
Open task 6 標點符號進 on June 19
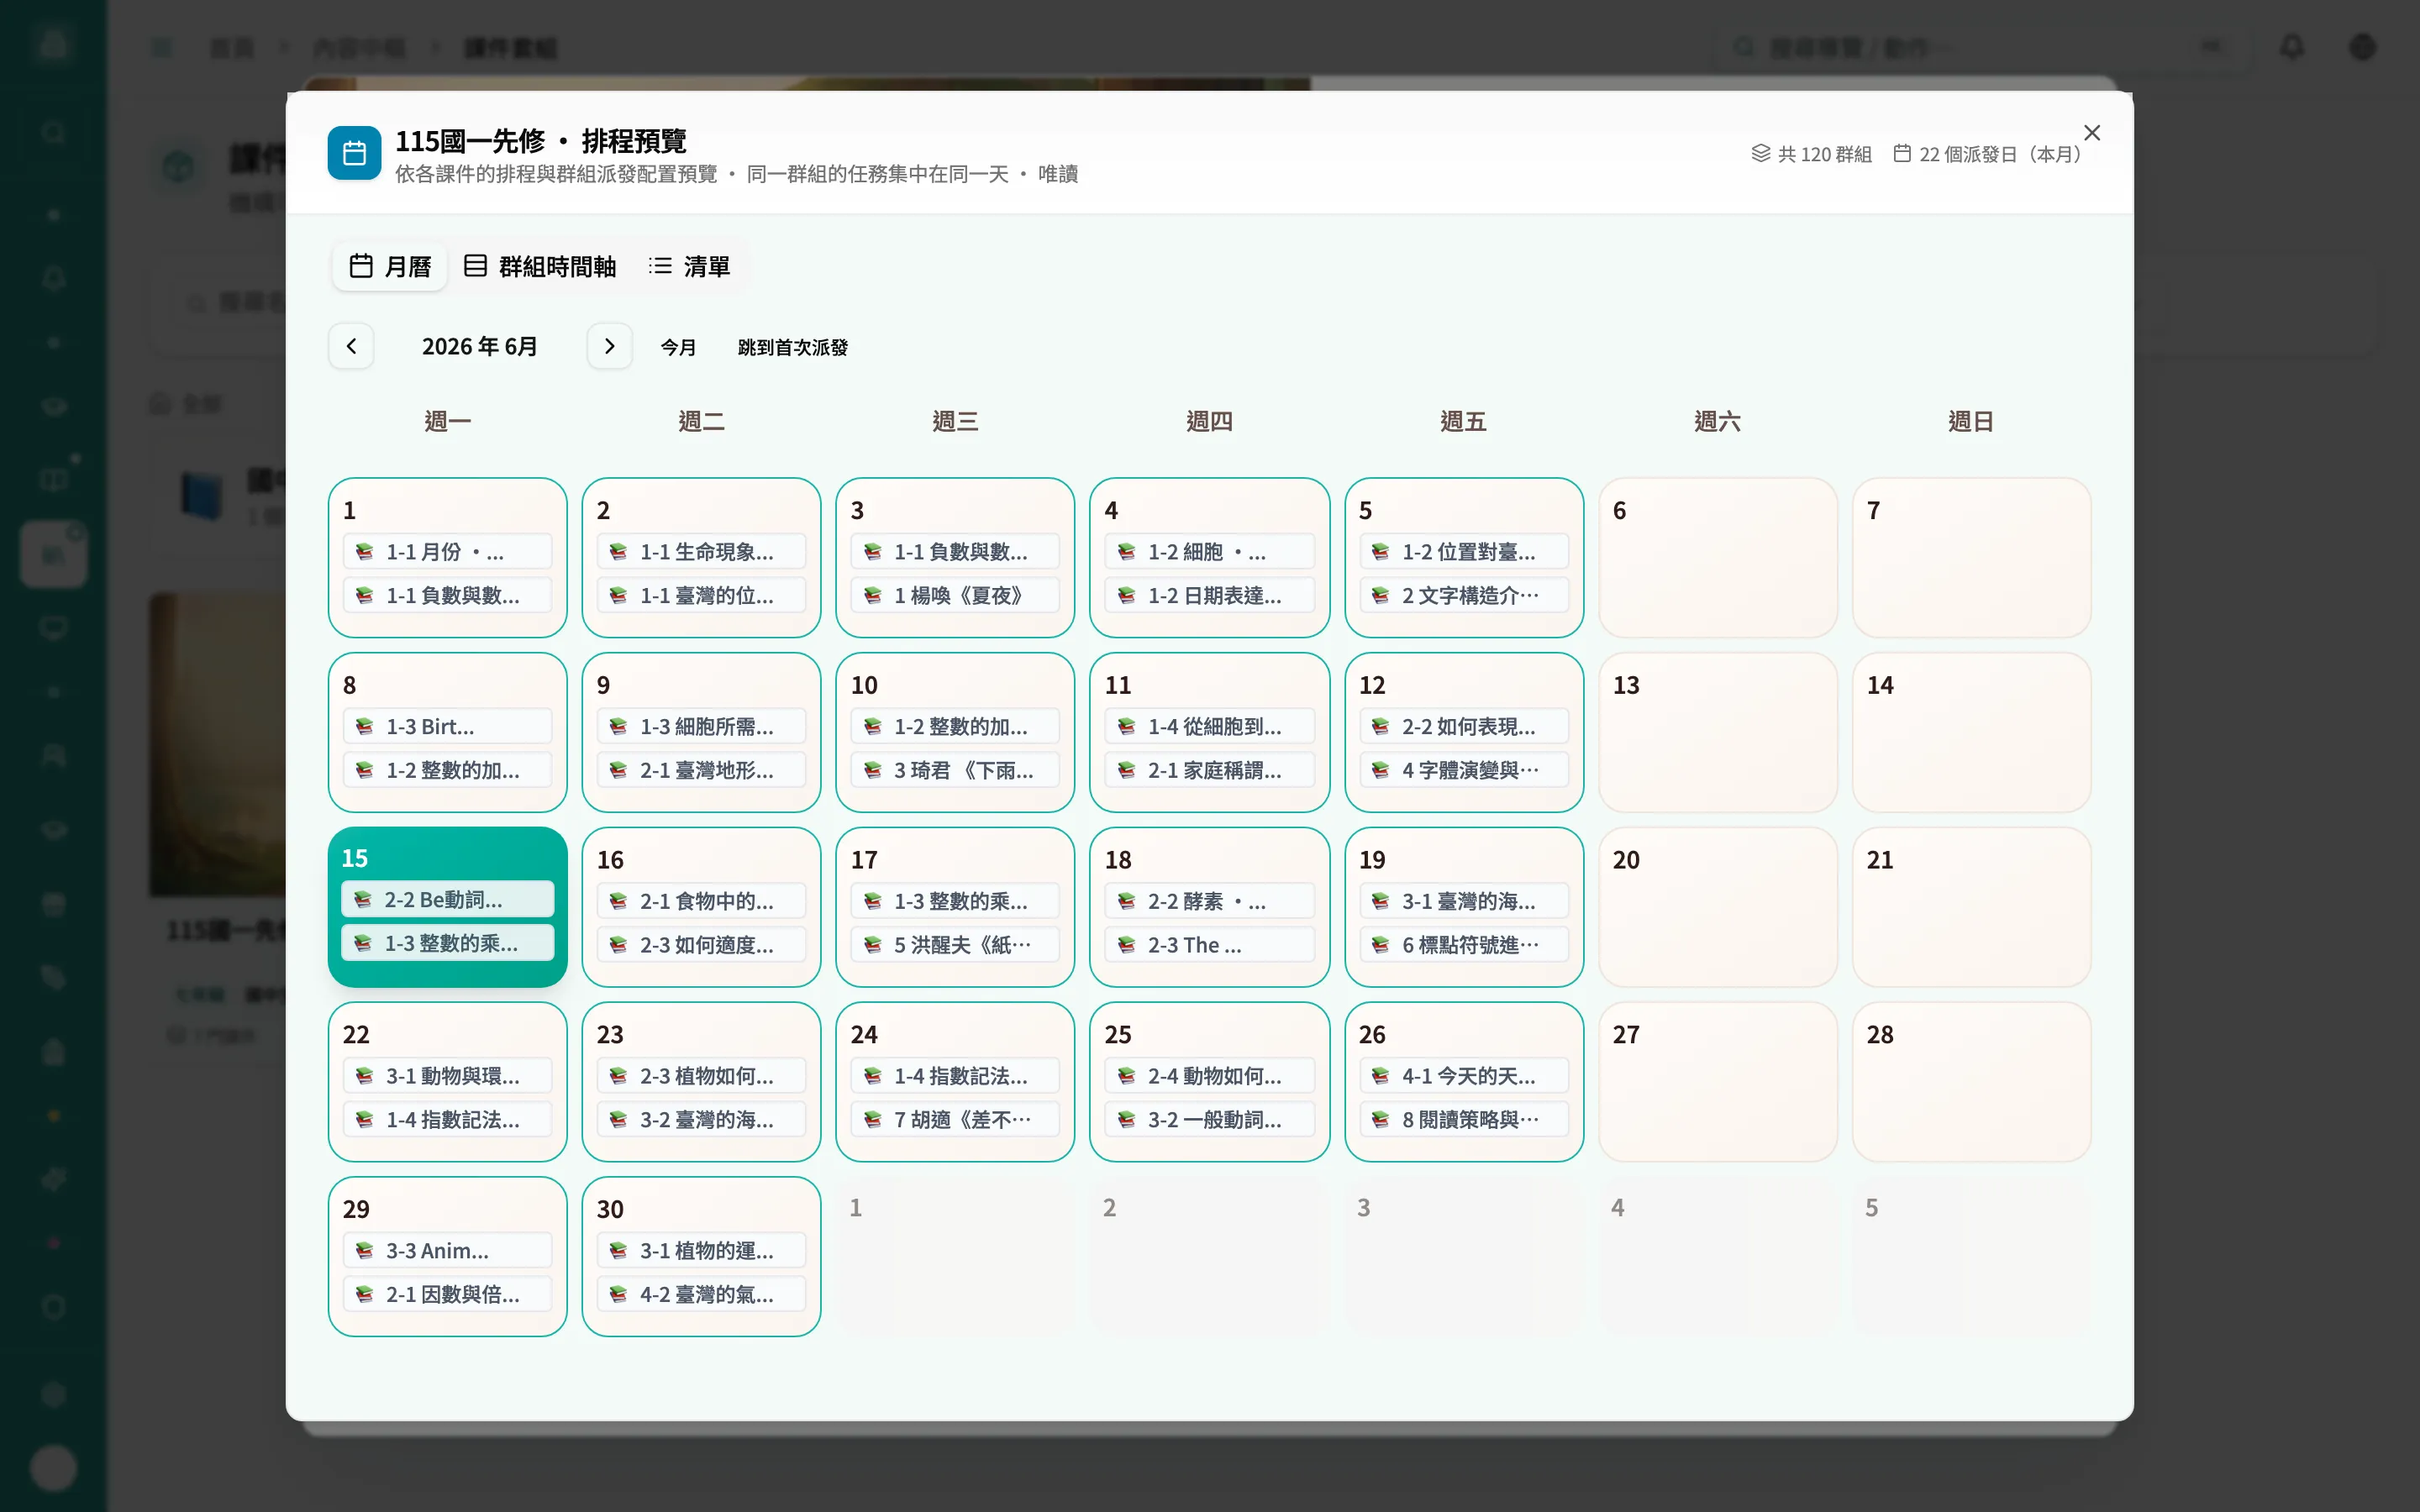pyautogui.click(x=1464, y=945)
